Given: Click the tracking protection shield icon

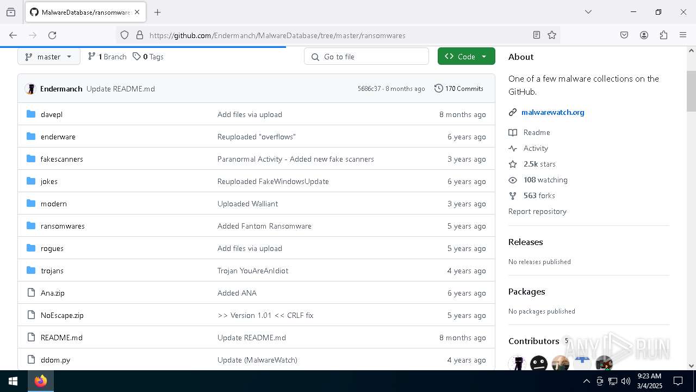Looking at the screenshot, I should coord(125,35).
